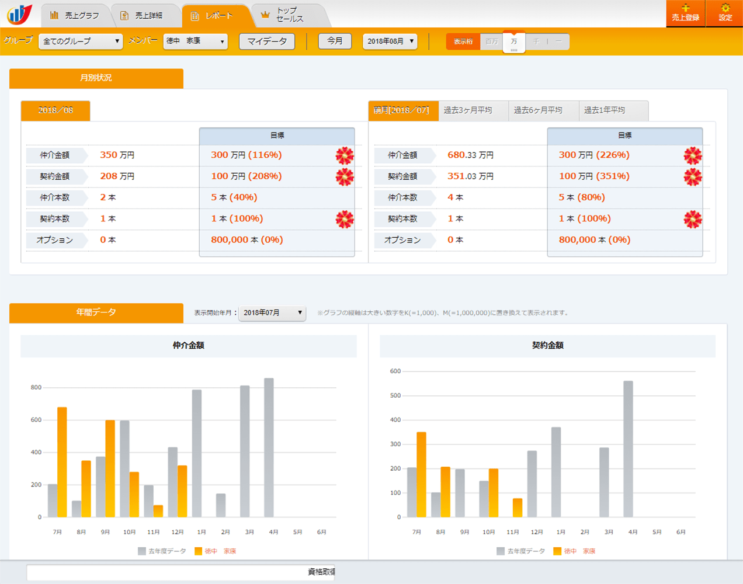Click the 今月 button
Screen dimensions: 743x584
point(335,41)
